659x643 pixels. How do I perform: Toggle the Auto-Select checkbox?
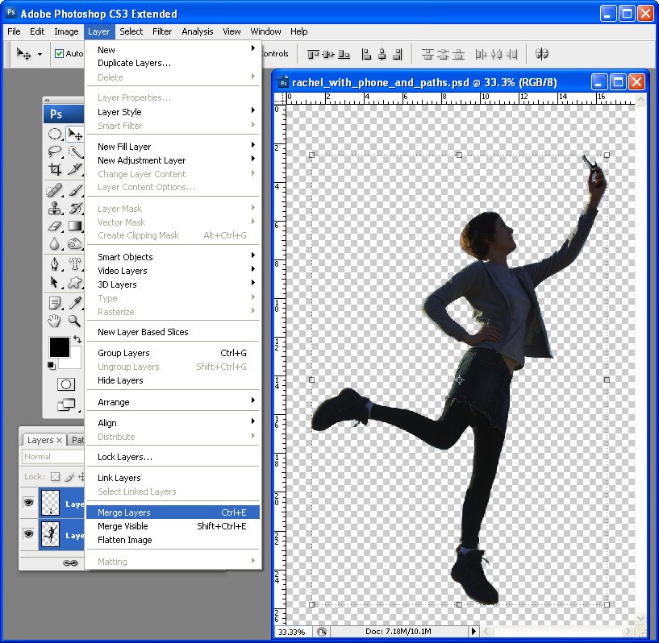click(59, 53)
